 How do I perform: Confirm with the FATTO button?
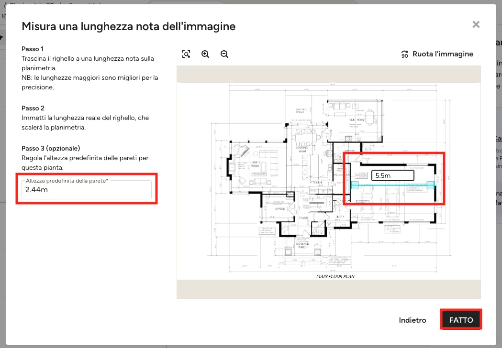[x=461, y=320]
